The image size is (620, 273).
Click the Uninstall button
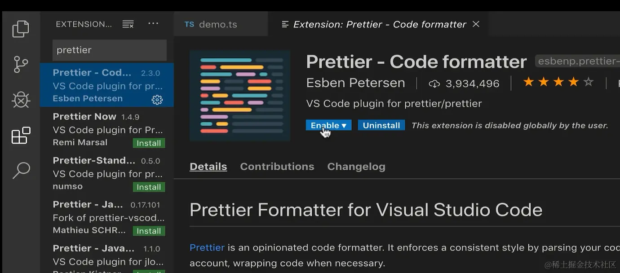381,125
